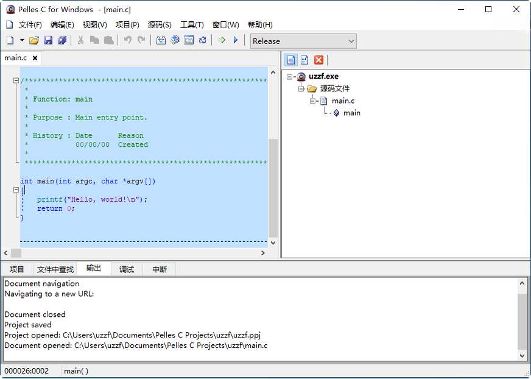531x379 pixels.
Task: Click the Copy toolbar icon
Action: [x=94, y=40]
